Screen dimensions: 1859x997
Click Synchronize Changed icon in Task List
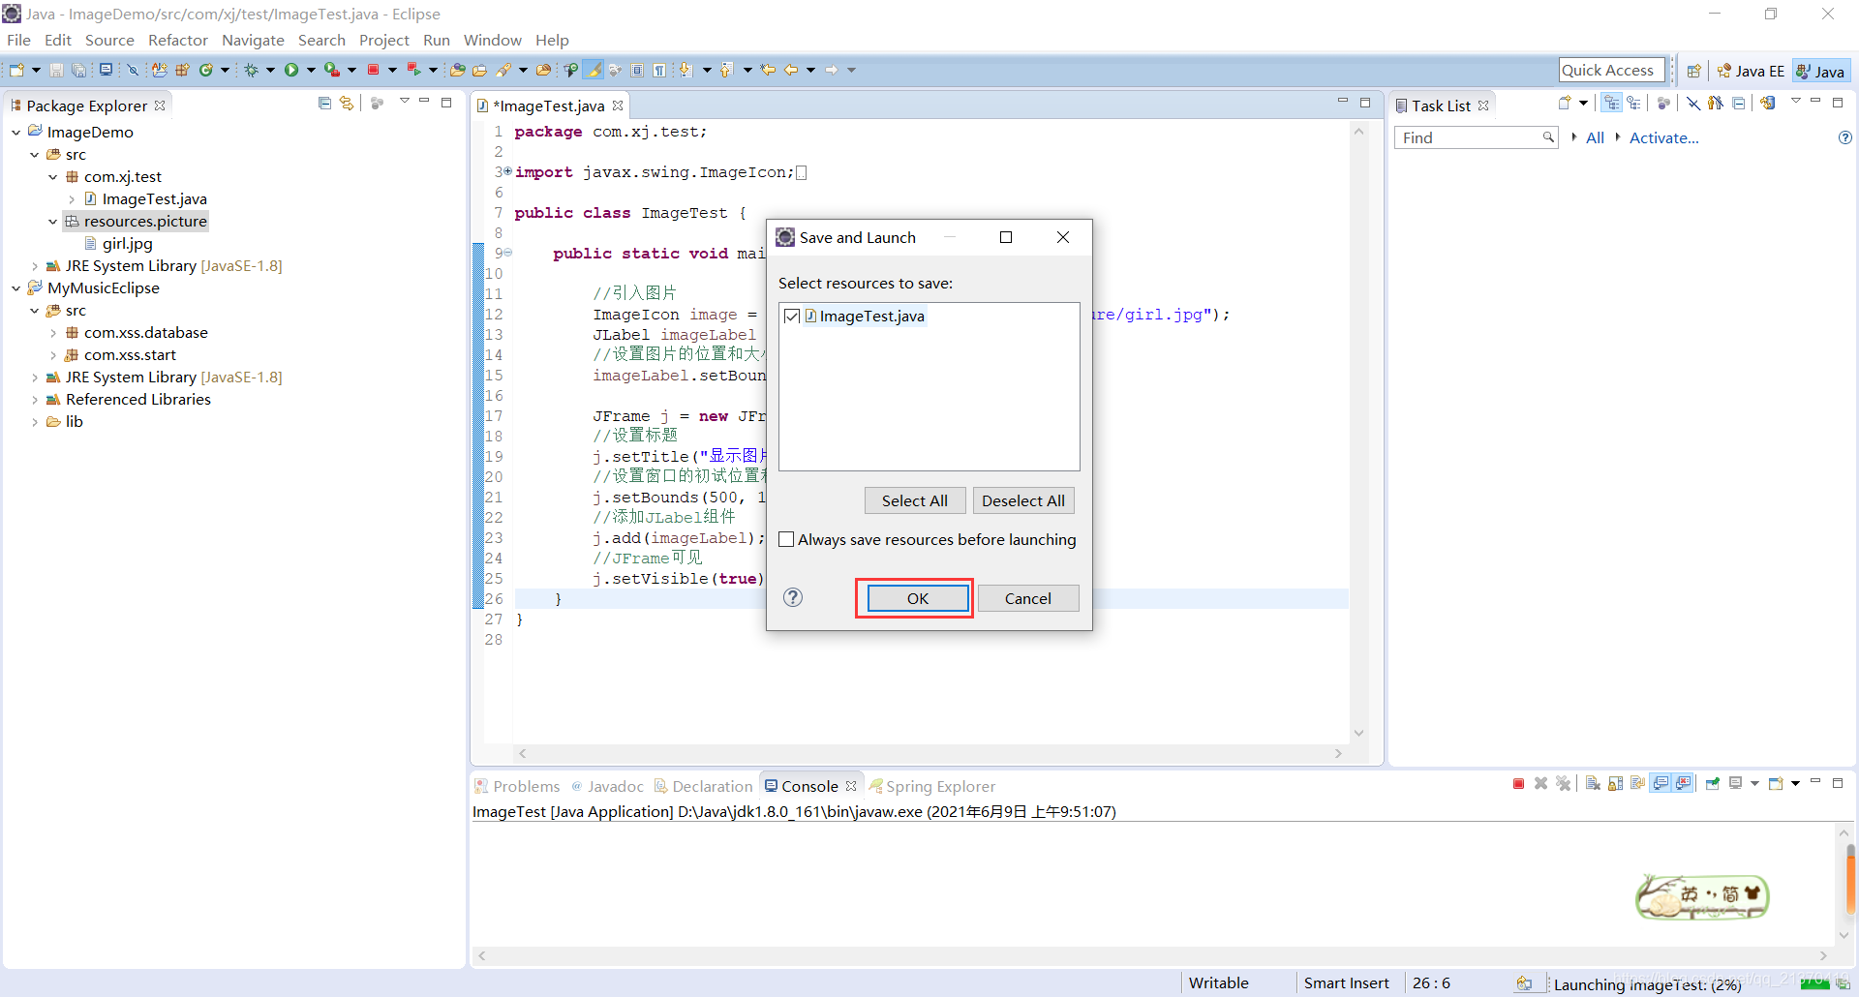click(x=1768, y=104)
